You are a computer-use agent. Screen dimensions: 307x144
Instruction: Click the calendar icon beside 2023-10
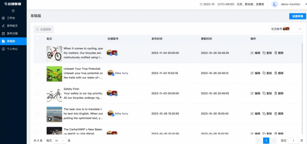pyautogui.click(x=201, y=4)
